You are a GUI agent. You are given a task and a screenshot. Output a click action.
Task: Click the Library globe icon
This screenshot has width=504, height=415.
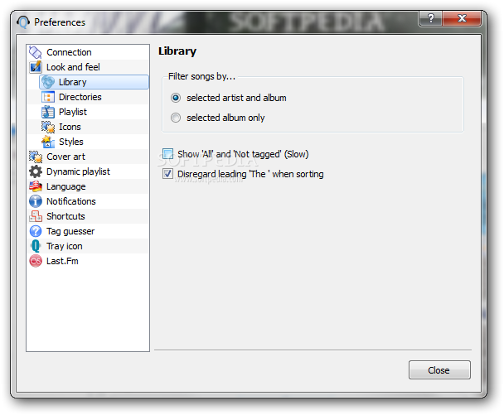(48, 82)
